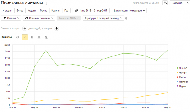Select the line chart view icon
190x112 pixels.
pos(25,37)
